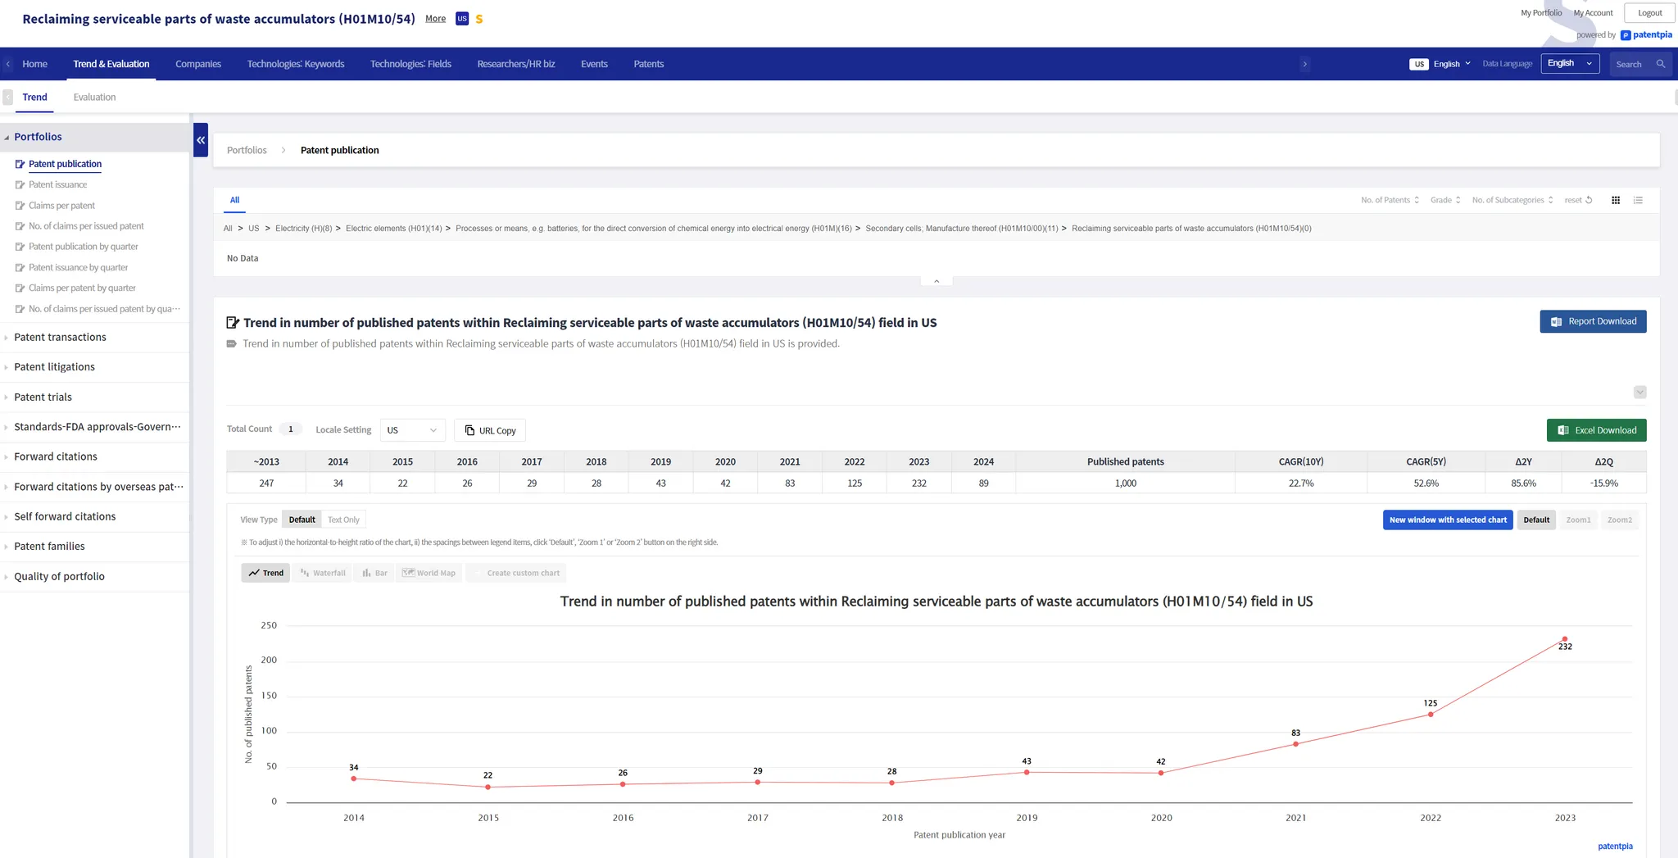Switch View Type to Text Only
This screenshot has width=1678, height=858.
tap(343, 520)
